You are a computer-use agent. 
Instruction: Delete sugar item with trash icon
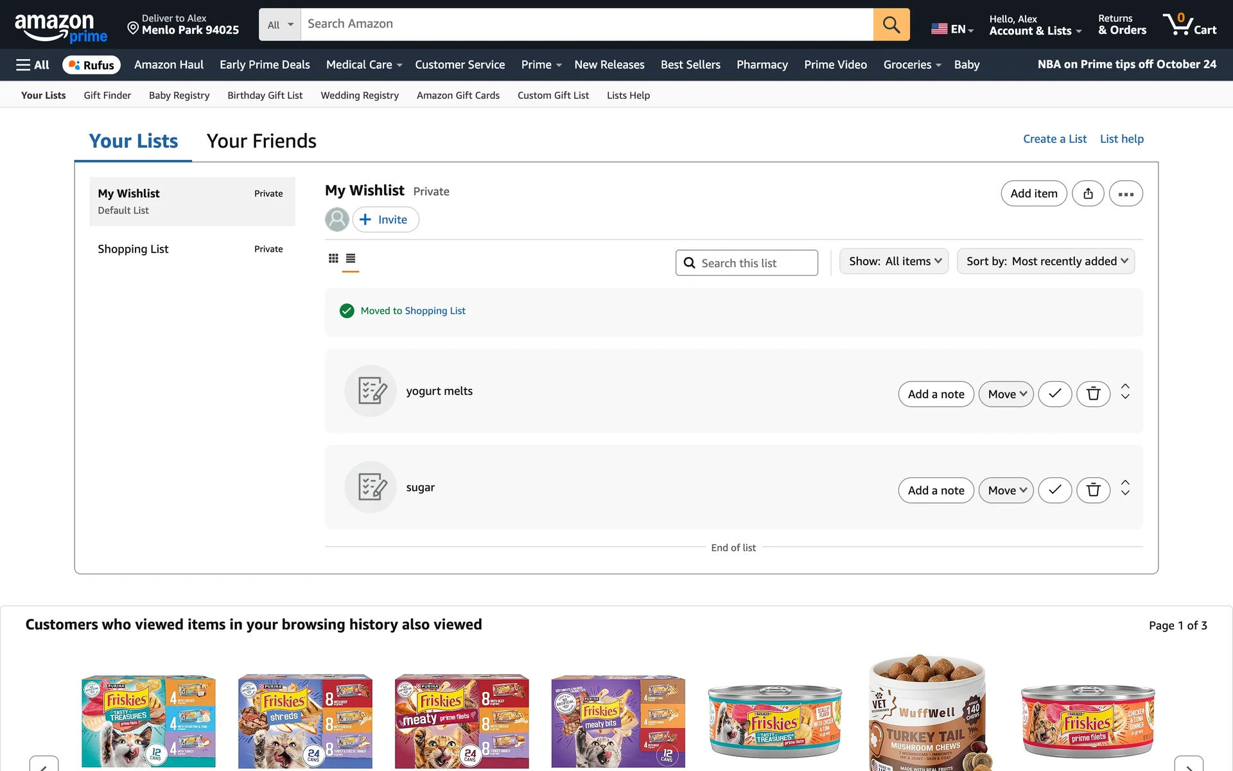tap(1093, 490)
